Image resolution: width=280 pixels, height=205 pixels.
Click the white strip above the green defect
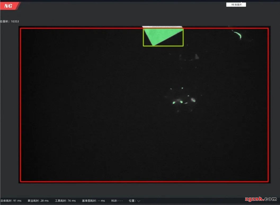coord(162,27)
